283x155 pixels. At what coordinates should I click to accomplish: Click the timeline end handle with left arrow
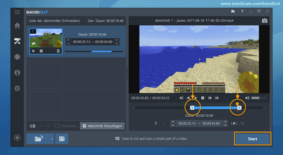coord(240,108)
